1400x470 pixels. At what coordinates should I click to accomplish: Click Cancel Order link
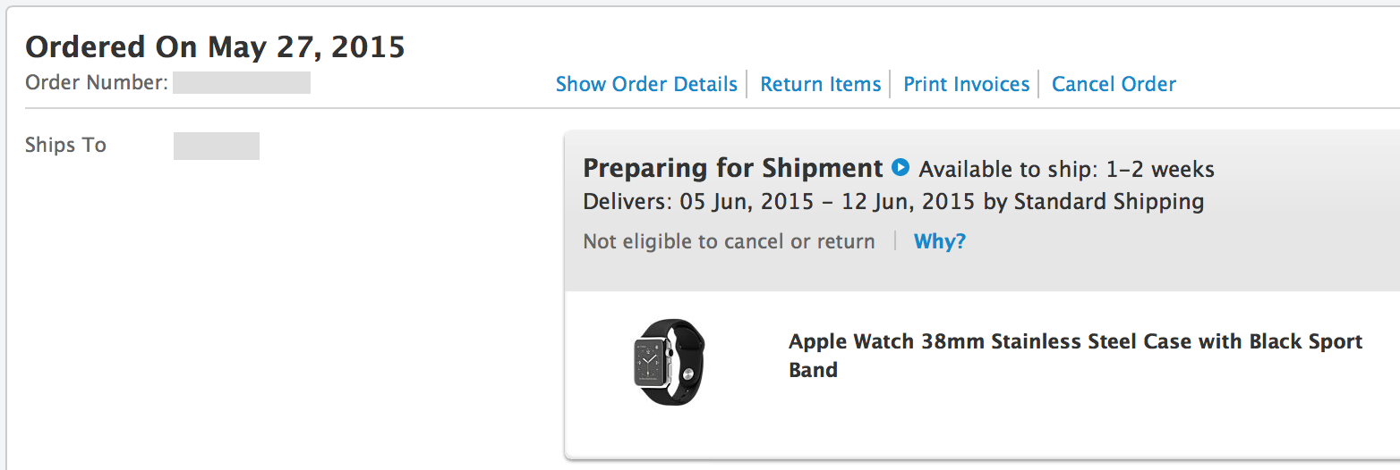[1114, 84]
